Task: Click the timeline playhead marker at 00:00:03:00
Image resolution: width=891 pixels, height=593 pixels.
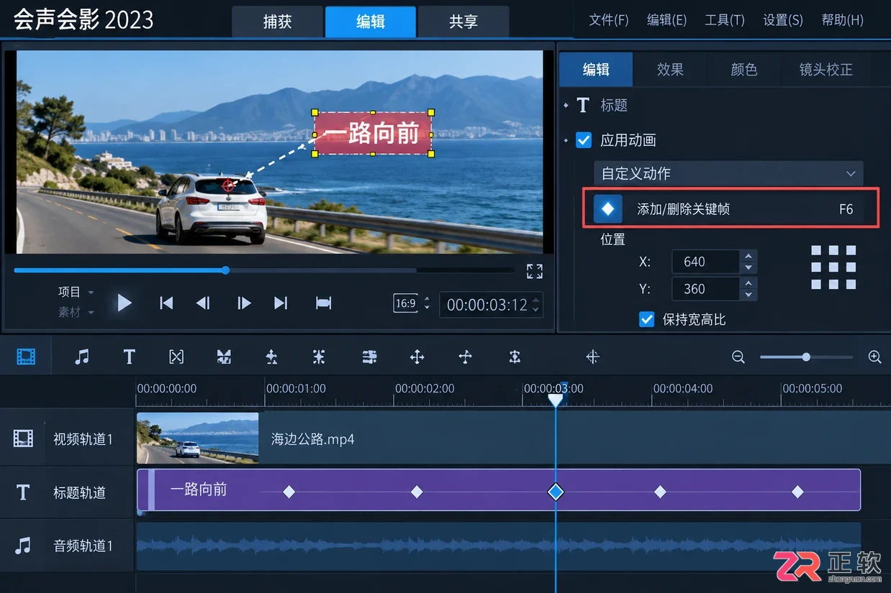Action: (556, 399)
